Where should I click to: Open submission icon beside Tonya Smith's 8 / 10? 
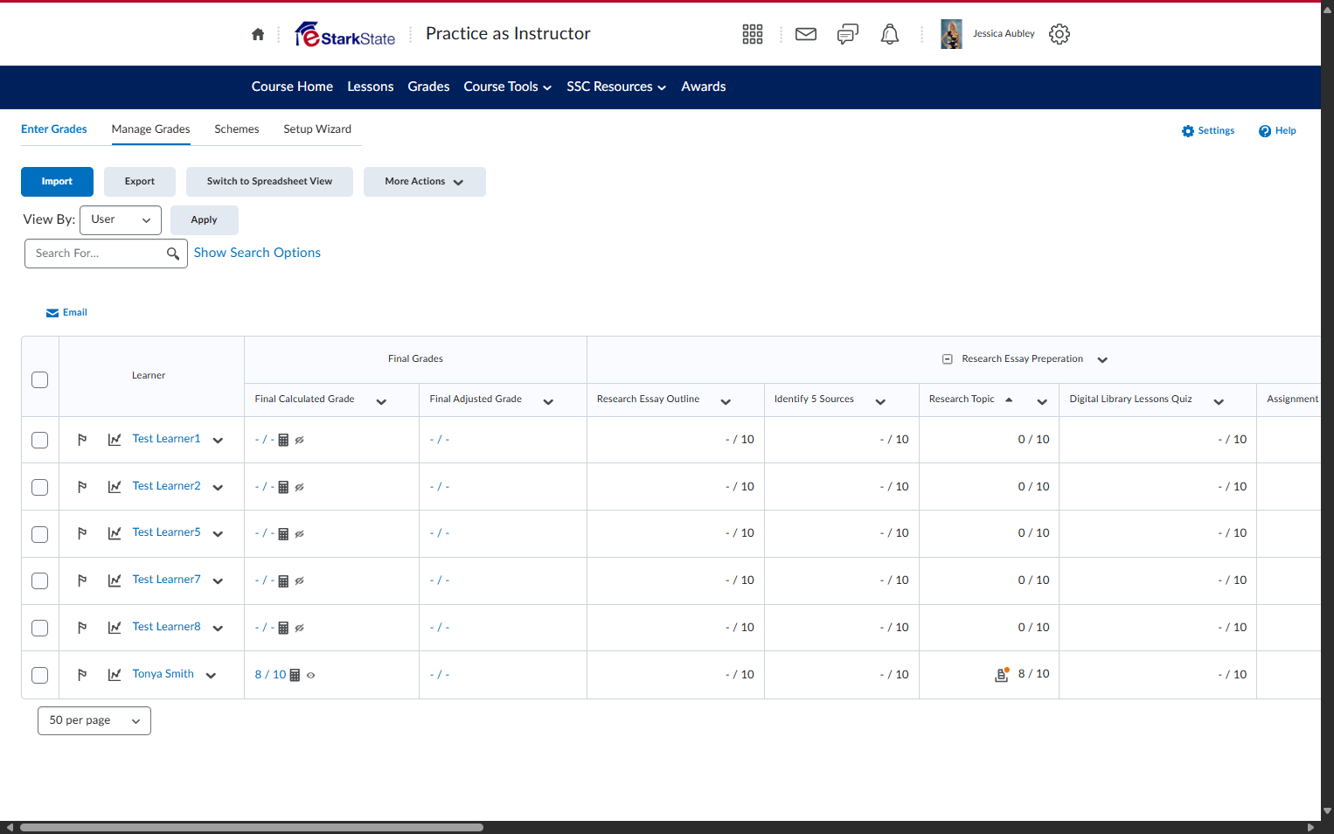(1003, 674)
